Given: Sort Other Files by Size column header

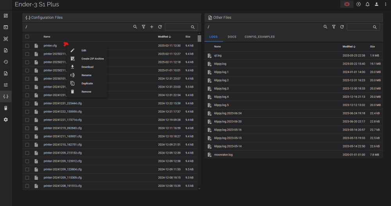Looking at the screenshot, I should [x=372, y=47].
